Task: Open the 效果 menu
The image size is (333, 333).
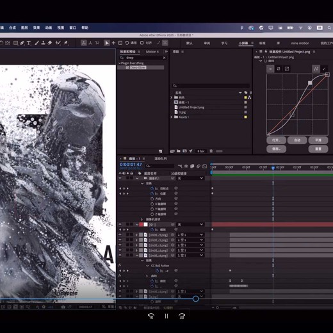Action: pos(37,28)
